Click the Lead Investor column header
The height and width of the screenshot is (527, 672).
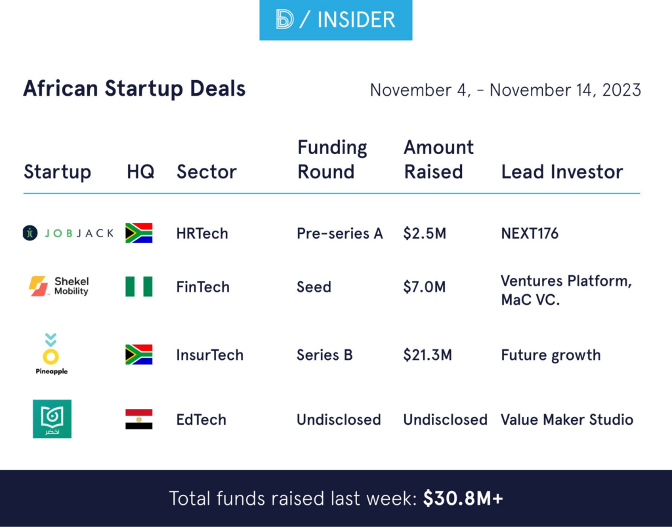[562, 172]
